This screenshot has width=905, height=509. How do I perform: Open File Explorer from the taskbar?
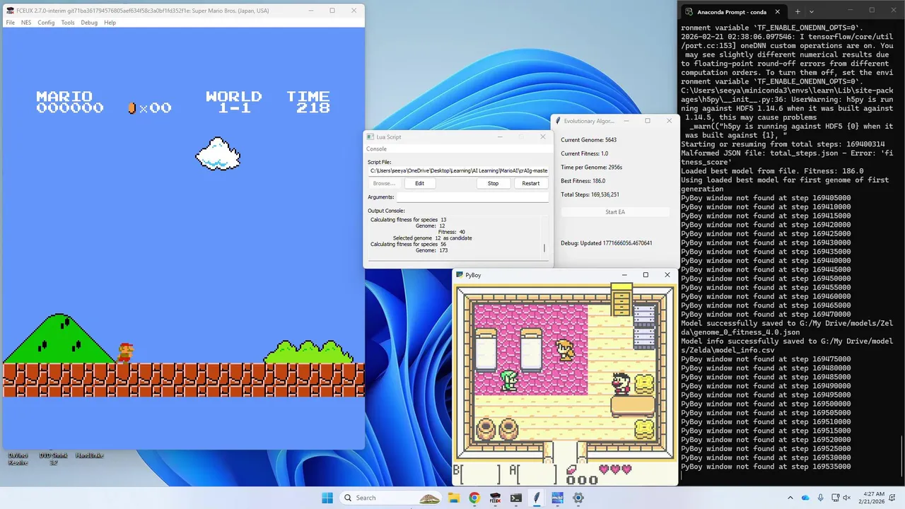(453, 498)
